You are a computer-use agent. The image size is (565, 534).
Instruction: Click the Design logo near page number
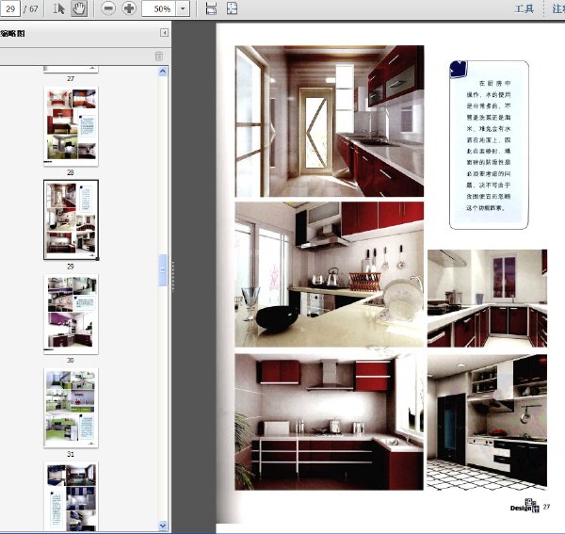coord(525,507)
